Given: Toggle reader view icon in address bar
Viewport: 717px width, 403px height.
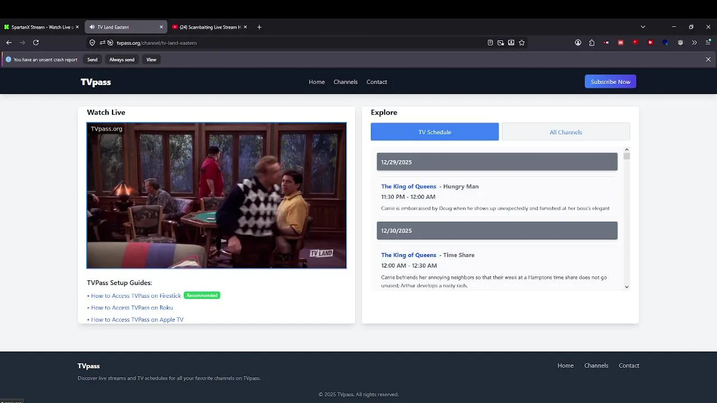Looking at the screenshot, I should (x=490, y=43).
